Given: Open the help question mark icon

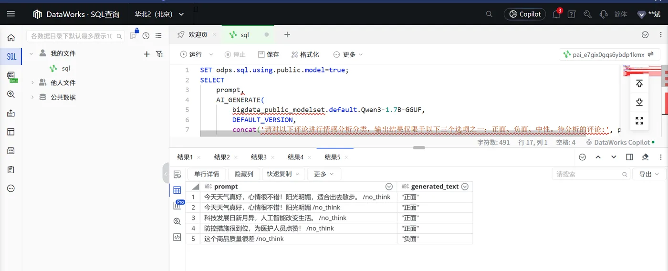Looking at the screenshot, I should 572,14.
